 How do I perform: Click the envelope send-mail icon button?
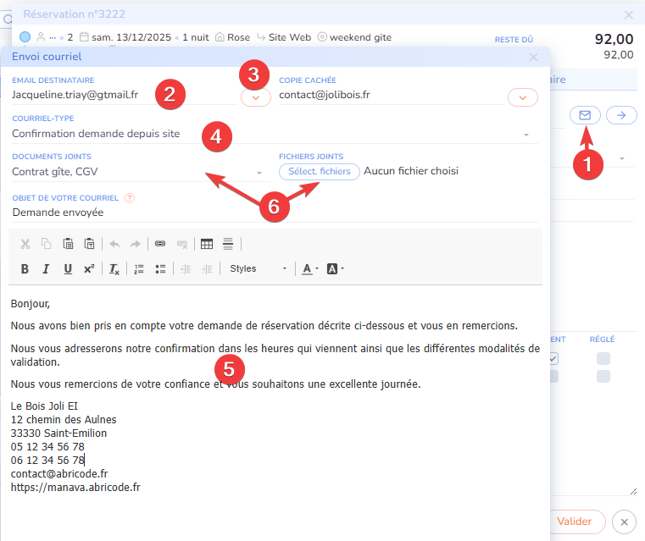coord(585,115)
